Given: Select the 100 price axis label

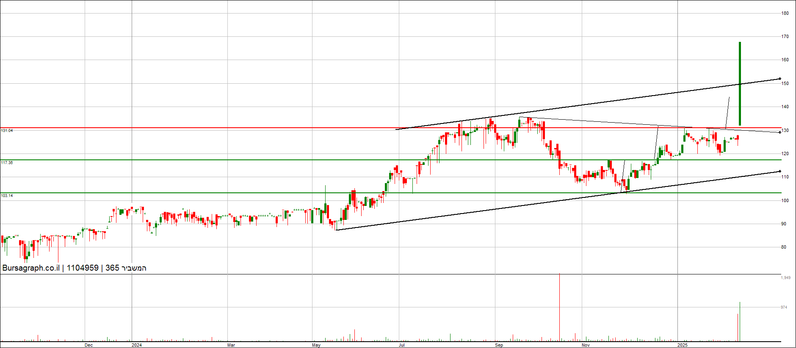Looking at the screenshot, I should pos(785,201).
